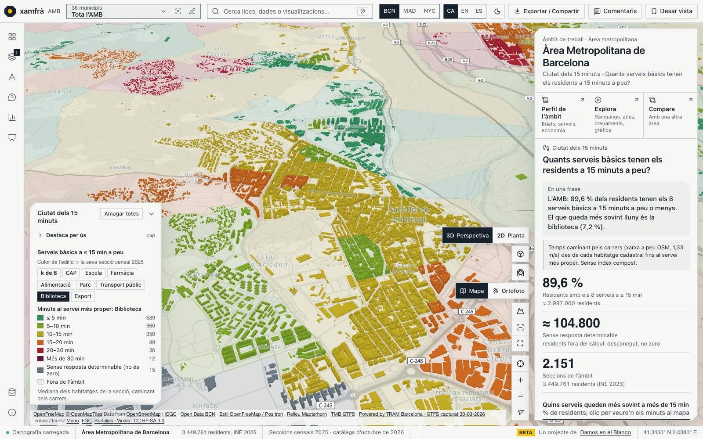Select the Farmàcia service filter
Image resolution: width=703 pixels, height=439 pixels.
(122, 273)
